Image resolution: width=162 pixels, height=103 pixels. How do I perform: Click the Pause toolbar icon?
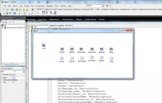coord(25,13)
